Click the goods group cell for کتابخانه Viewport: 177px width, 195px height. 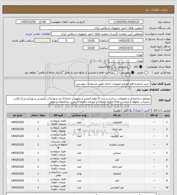tap(58, 174)
